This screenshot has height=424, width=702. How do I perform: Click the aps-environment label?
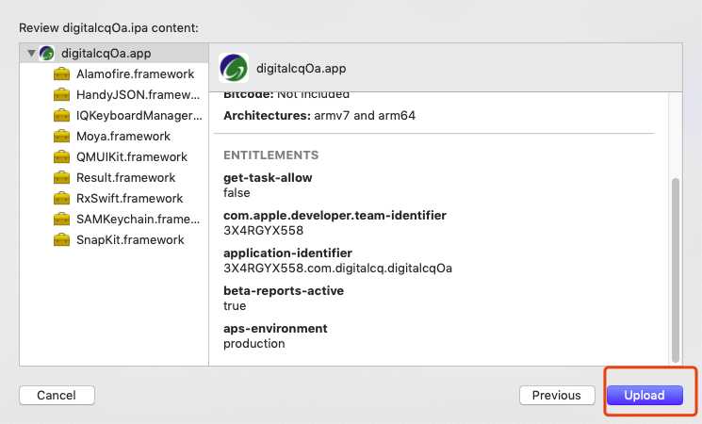pos(275,329)
